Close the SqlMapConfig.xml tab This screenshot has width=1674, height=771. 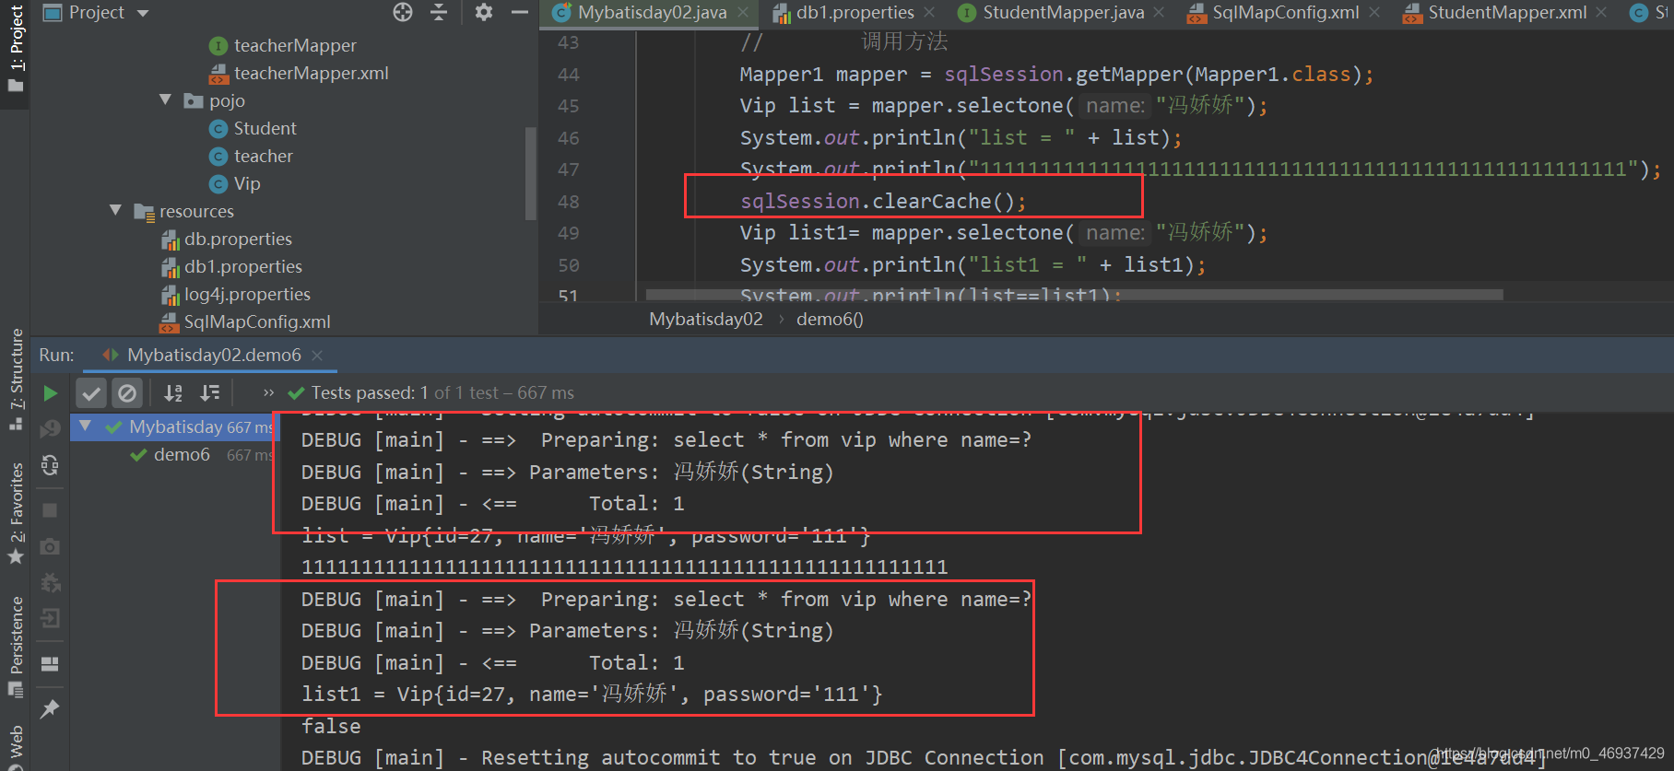[1374, 13]
